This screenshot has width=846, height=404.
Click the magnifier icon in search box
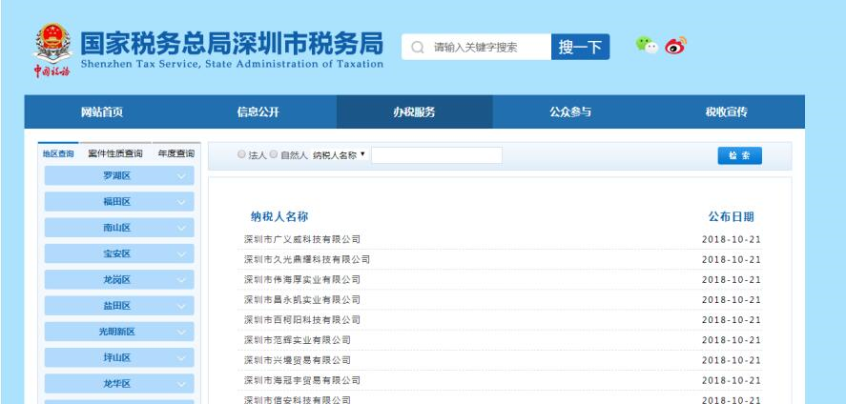[x=417, y=47]
